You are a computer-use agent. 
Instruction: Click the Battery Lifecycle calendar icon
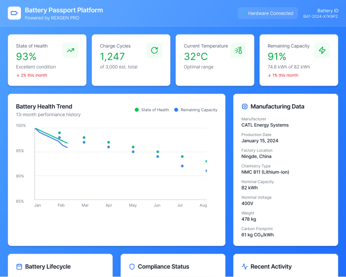[19, 267]
